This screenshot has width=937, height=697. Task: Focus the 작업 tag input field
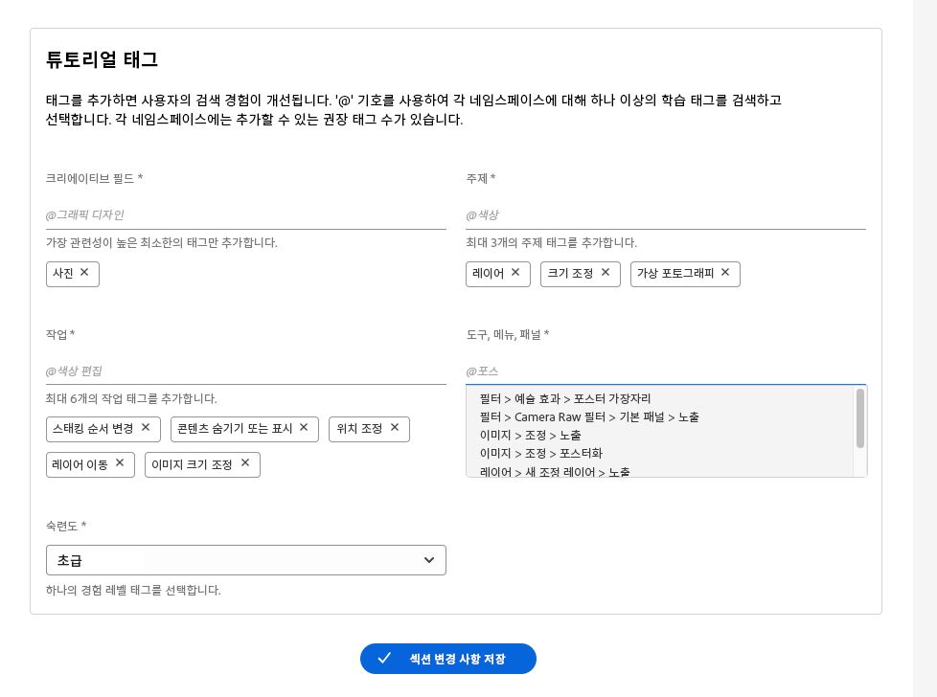click(245, 371)
